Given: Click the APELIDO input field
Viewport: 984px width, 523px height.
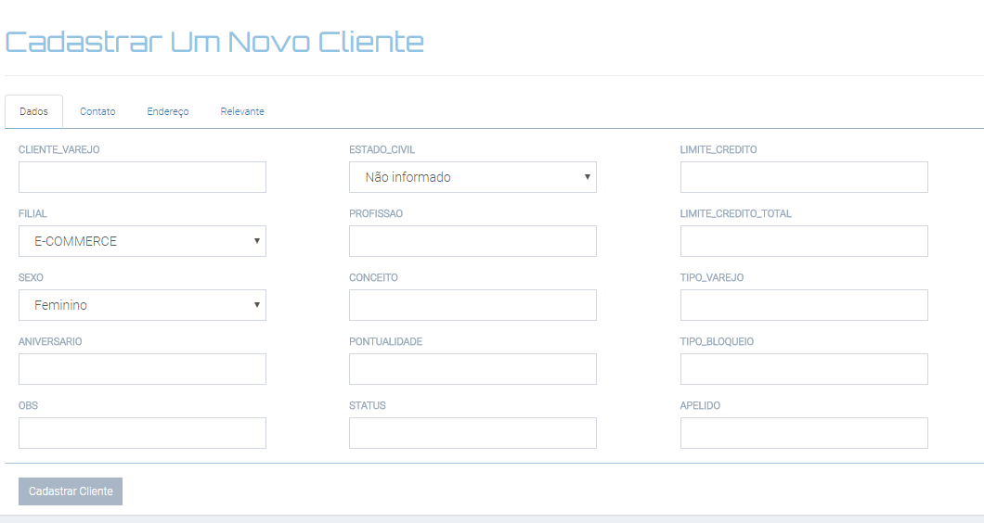Looking at the screenshot, I should 804,433.
